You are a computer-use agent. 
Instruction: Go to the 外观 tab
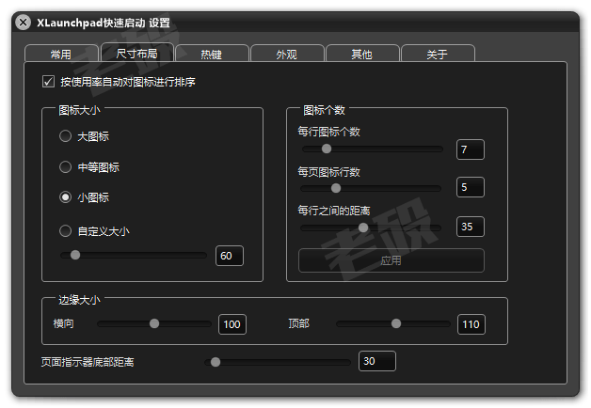coord(287,54)
